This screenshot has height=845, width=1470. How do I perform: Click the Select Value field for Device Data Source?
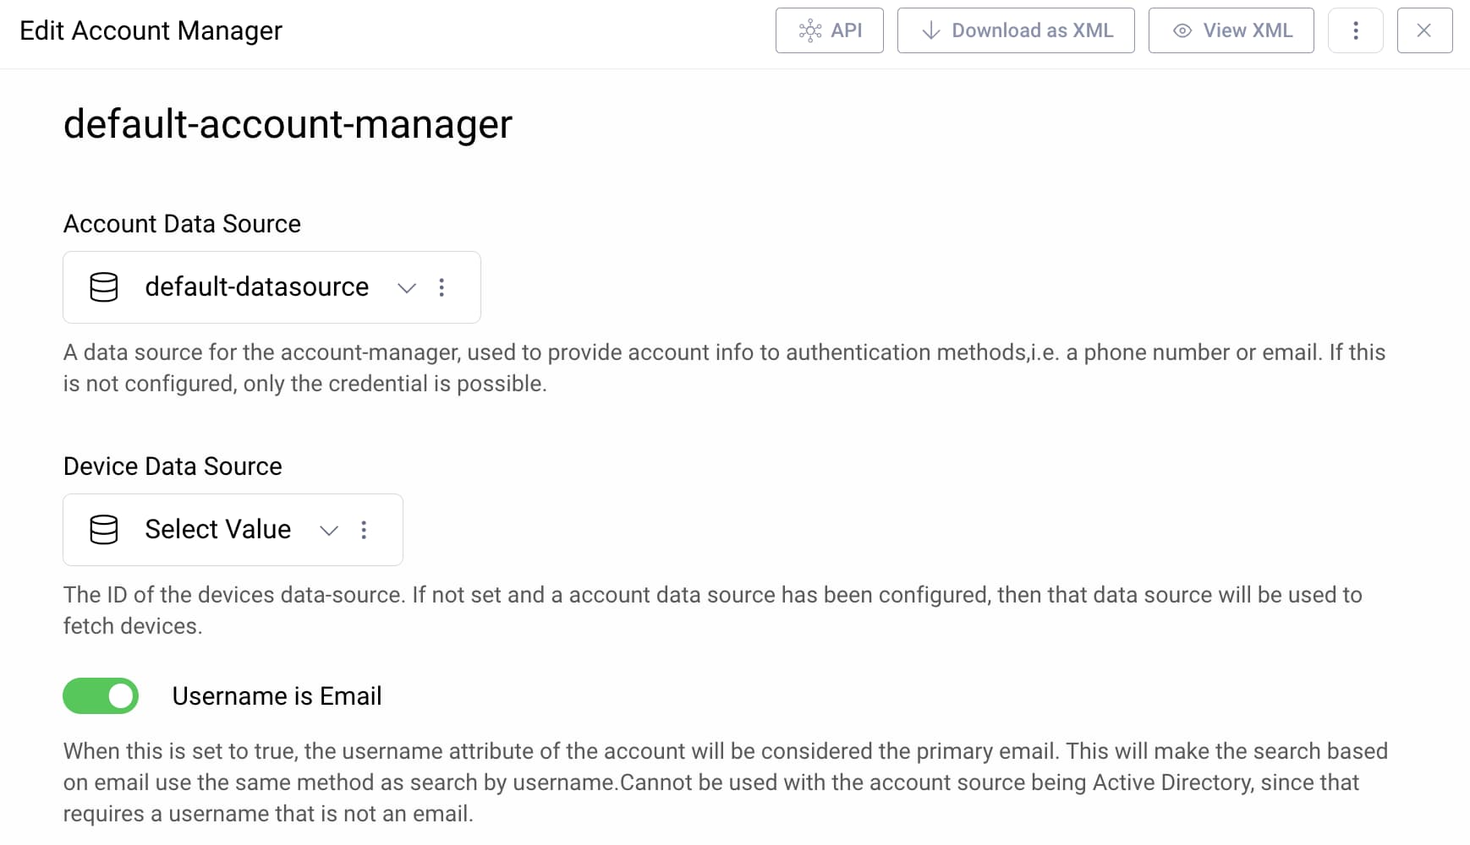click(217, 530)
